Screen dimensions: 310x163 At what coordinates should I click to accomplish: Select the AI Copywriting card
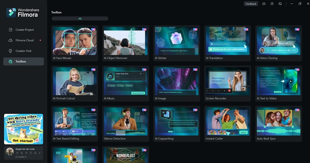click(x=176, y=124)
